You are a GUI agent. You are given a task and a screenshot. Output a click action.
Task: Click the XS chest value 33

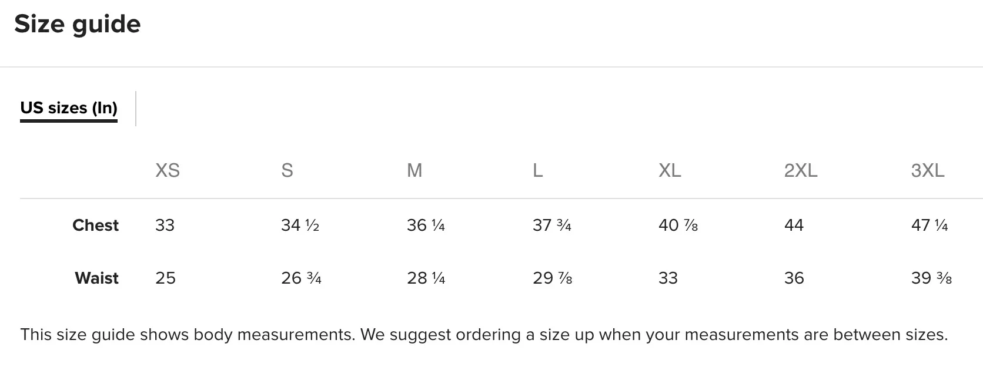tap(165, 225)
